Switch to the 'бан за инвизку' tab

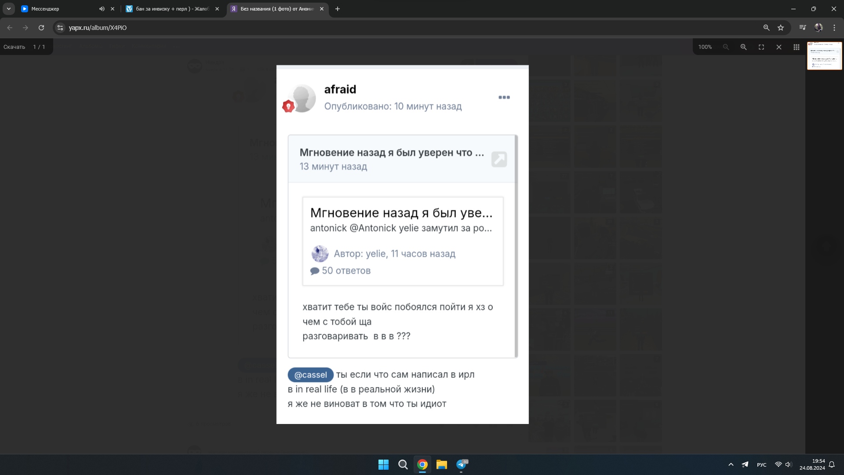coord(171,9)
